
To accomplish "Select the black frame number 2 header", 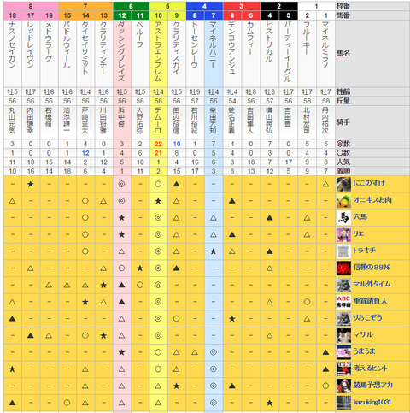I will (x=278, y=6).
